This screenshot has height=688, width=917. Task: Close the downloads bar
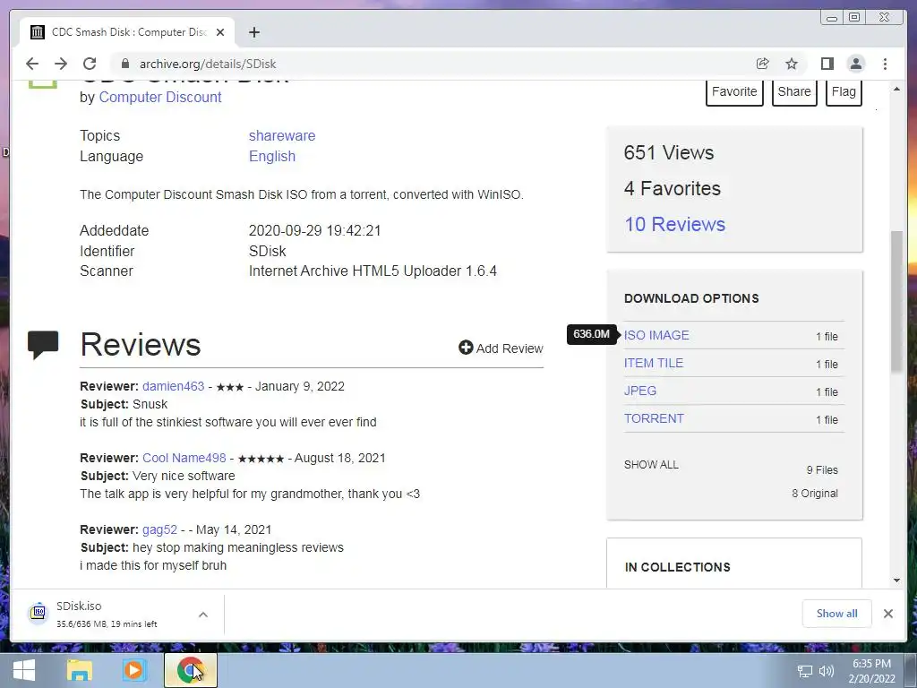pos(887,613)
